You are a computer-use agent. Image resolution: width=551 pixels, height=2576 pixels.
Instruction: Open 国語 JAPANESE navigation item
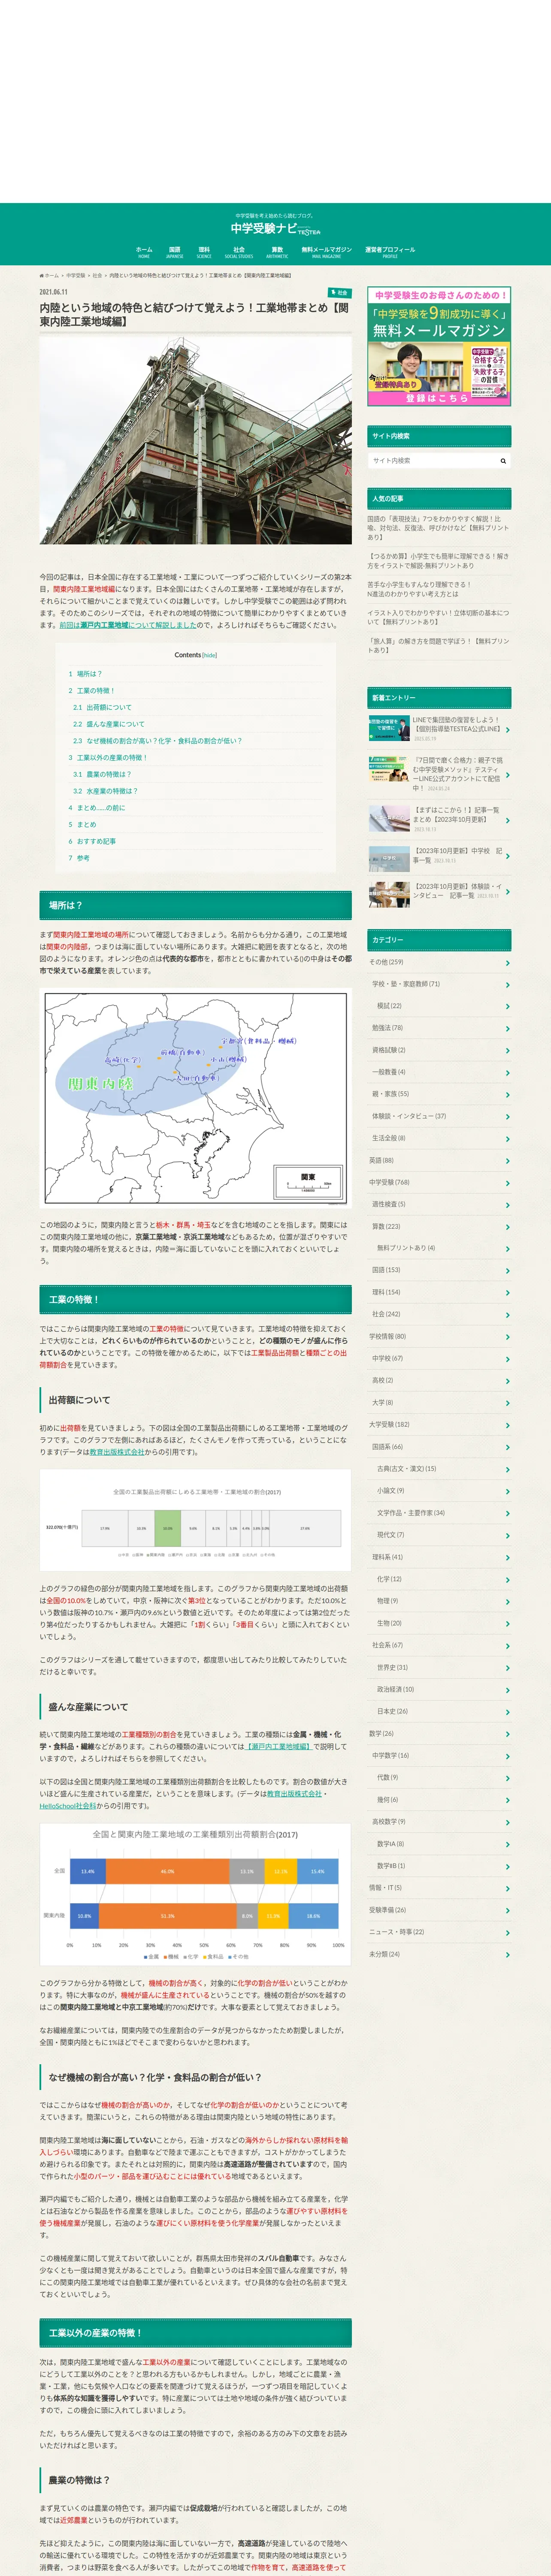(x=175, y=253)
